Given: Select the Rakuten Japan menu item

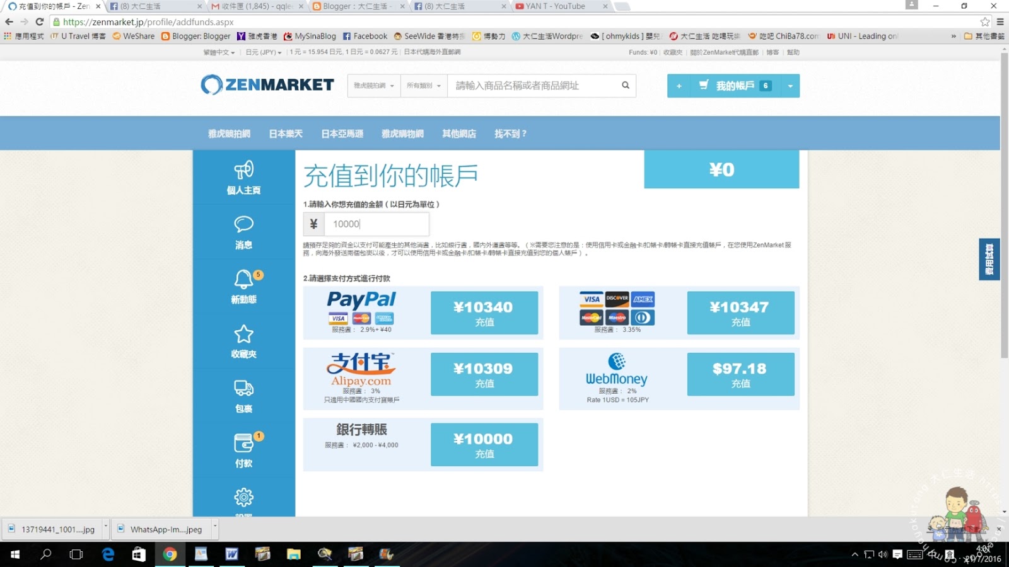Looking at the screenshot, I should click(286, 134).
